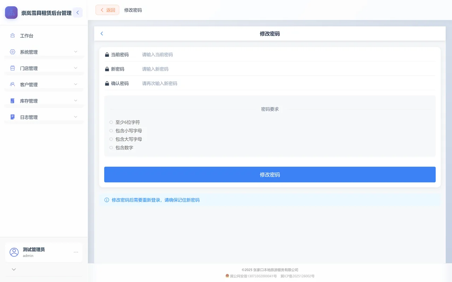Expand the 门店管理 submenu arrow
The width and height of the screenshot is (452, 282).
pos(76,68)
